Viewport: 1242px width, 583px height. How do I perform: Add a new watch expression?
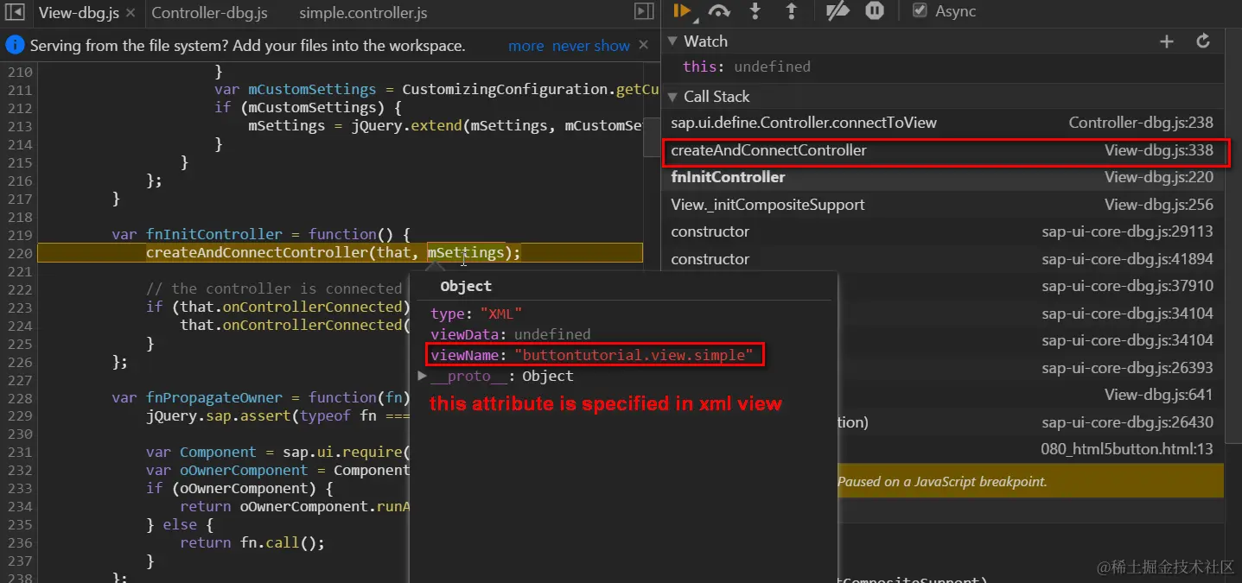tap(1167, 41)
